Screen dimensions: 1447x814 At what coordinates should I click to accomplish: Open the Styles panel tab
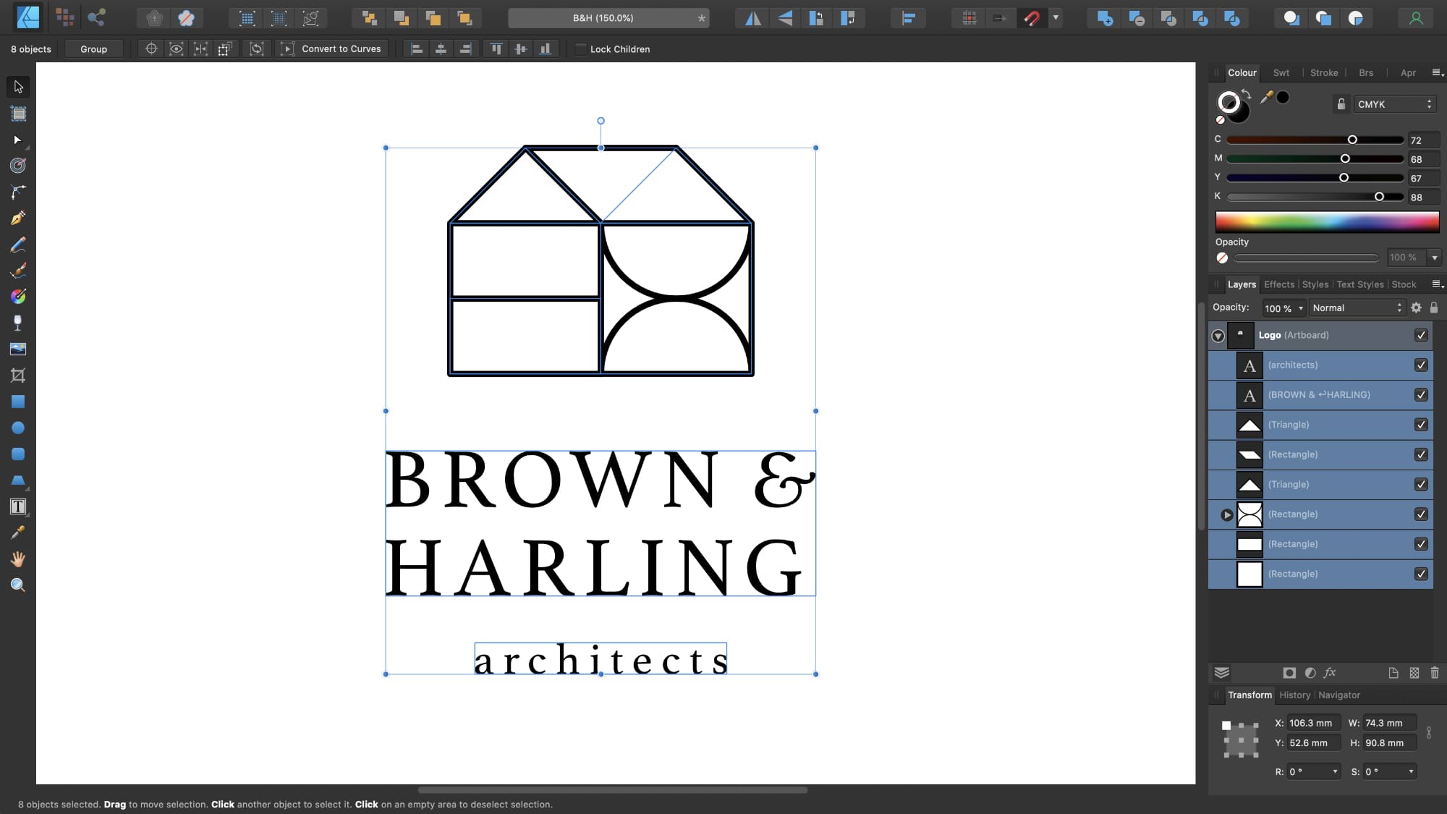[1314, 284]
